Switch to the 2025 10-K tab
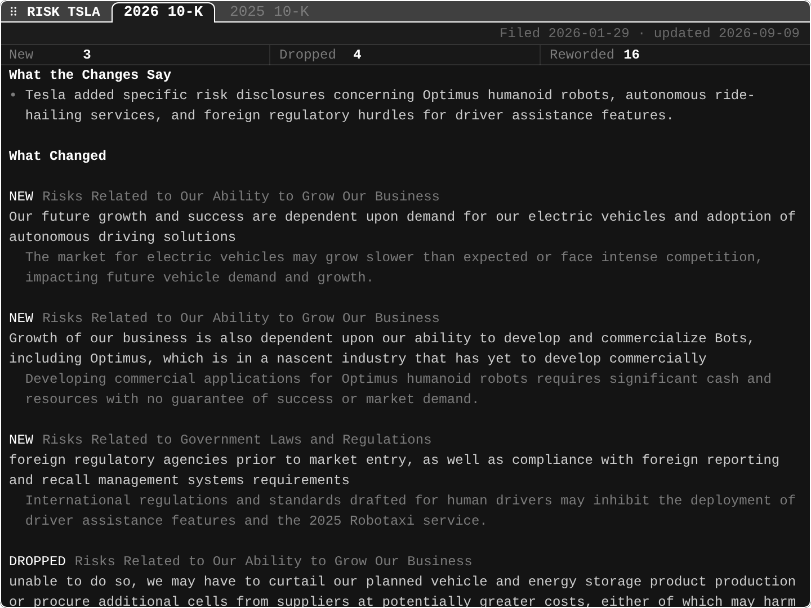 pos(269,12)
